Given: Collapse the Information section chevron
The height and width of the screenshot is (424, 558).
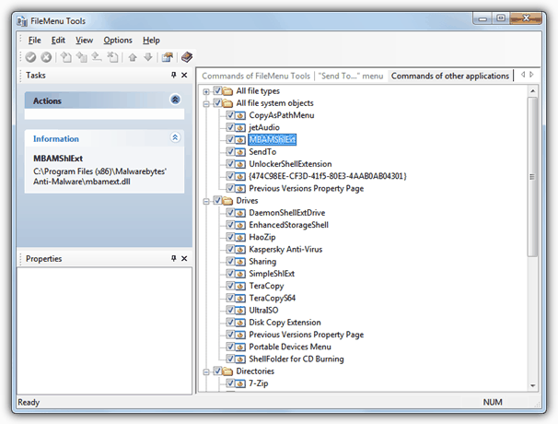Looking at the screenshot, I should (175, 137).
